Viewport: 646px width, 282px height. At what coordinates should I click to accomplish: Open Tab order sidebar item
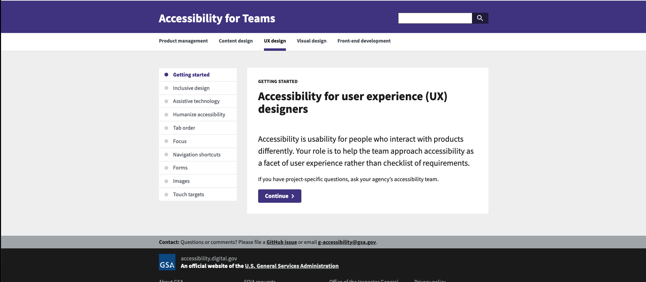(x=198, y=128)
